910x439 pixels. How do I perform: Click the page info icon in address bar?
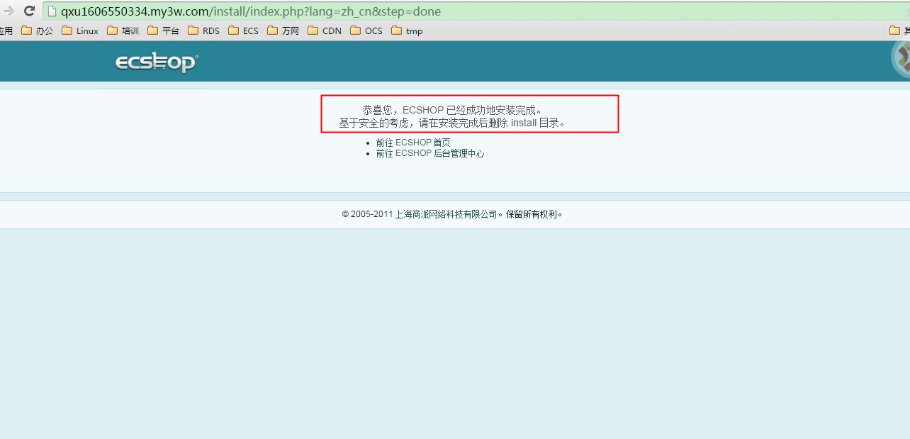pos(52,11)
